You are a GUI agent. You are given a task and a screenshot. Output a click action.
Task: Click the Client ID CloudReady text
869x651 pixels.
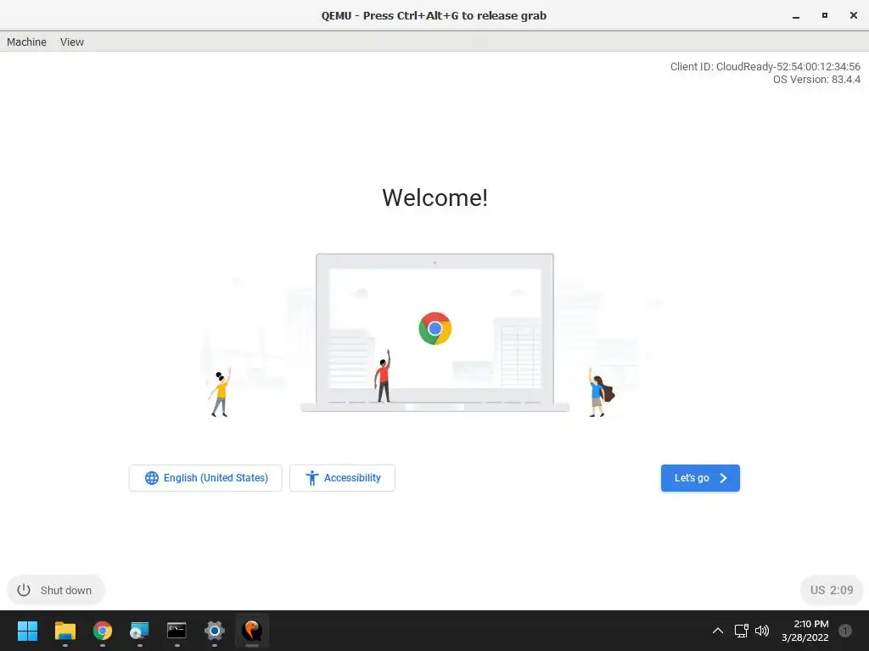[765, 66]
